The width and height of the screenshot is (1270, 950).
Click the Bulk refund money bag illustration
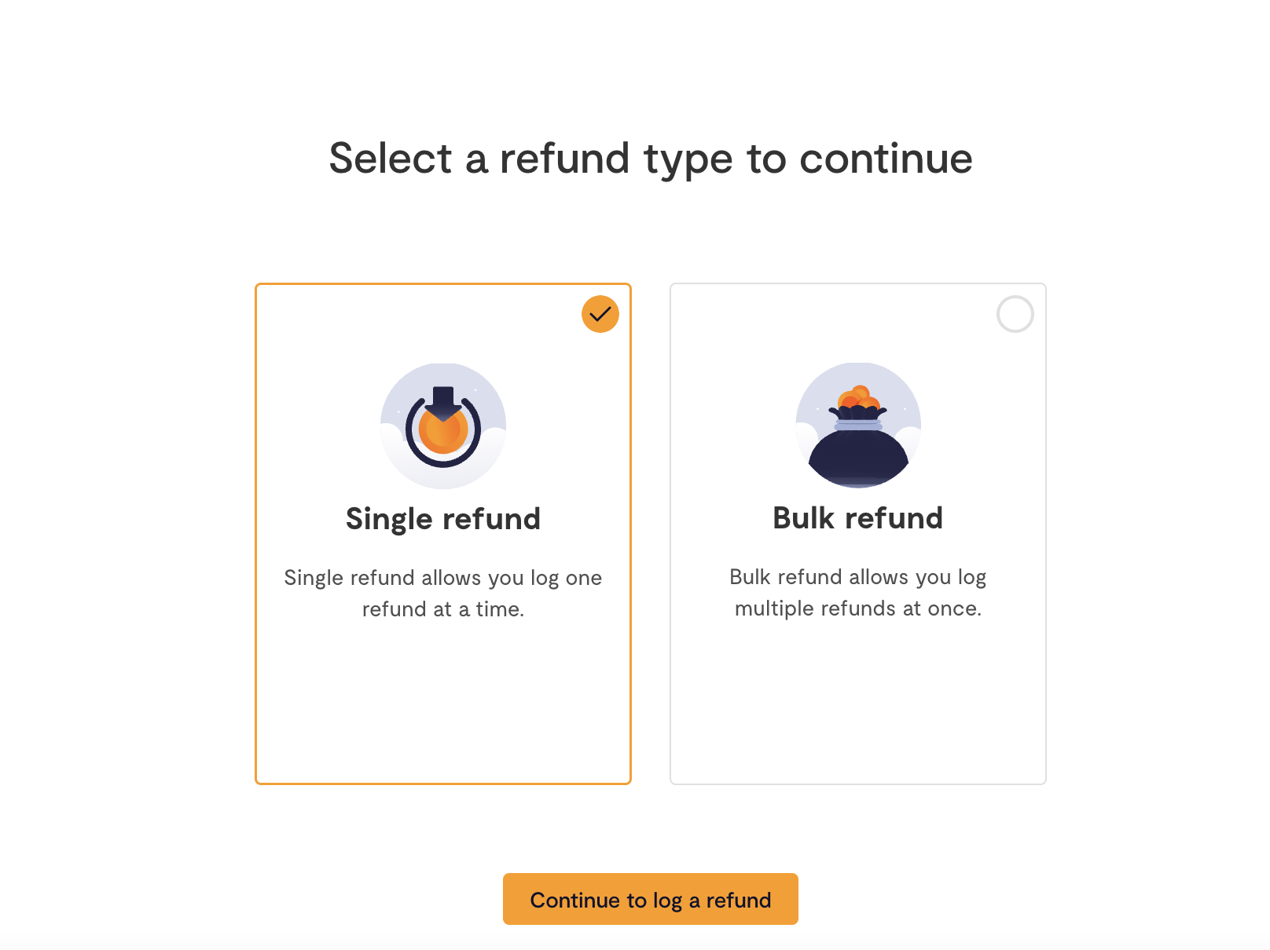tap(858, 426)
